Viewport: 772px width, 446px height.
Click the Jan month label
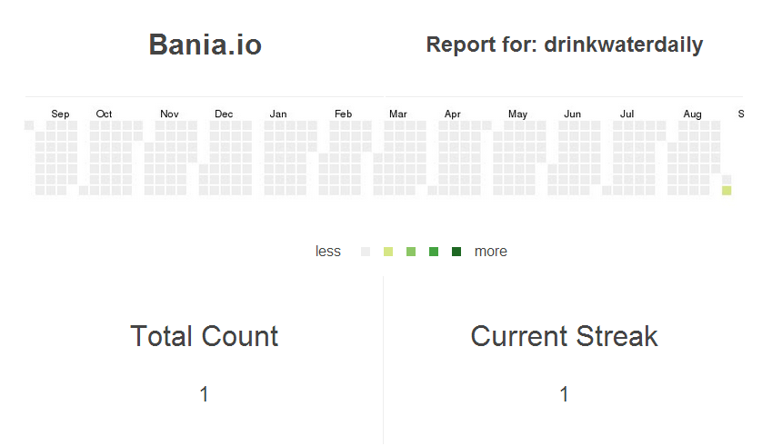click(278, 114)
